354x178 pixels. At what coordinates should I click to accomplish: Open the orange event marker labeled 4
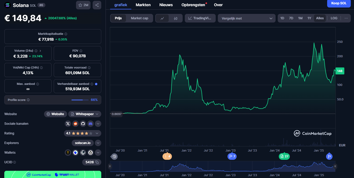coord(167,156)
